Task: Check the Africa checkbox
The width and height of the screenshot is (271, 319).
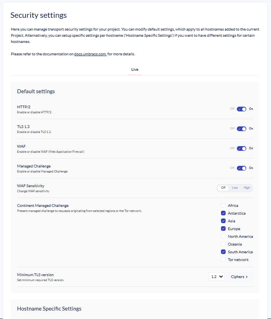Action: [x=223, y=205]
